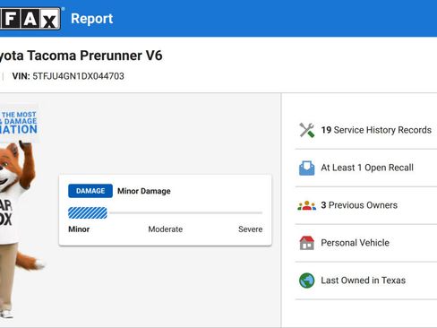437x328 pixels.
Task: Click the previous owners people icon
Action: click(307, 205)
